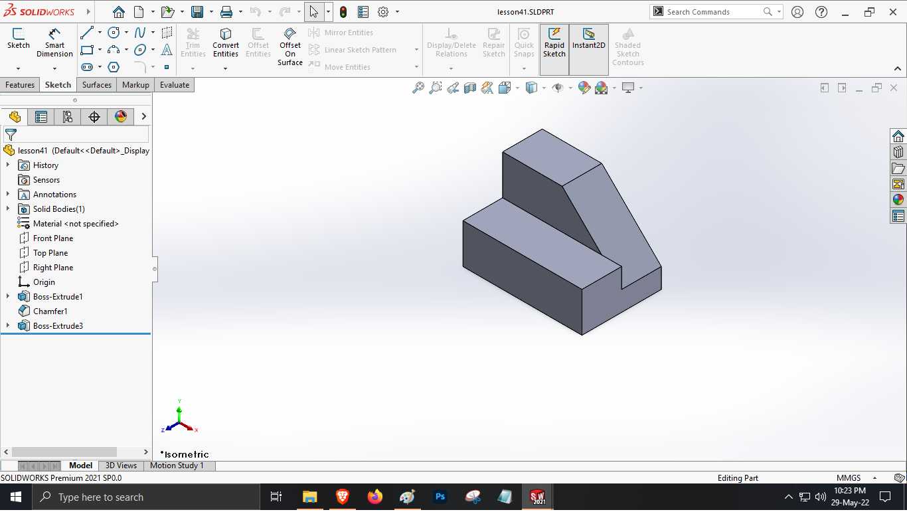The height and width of the screenshot is (518, 907).
Task: Click the Home icon in the top toolbar
Action: click(x=118, y=12)
